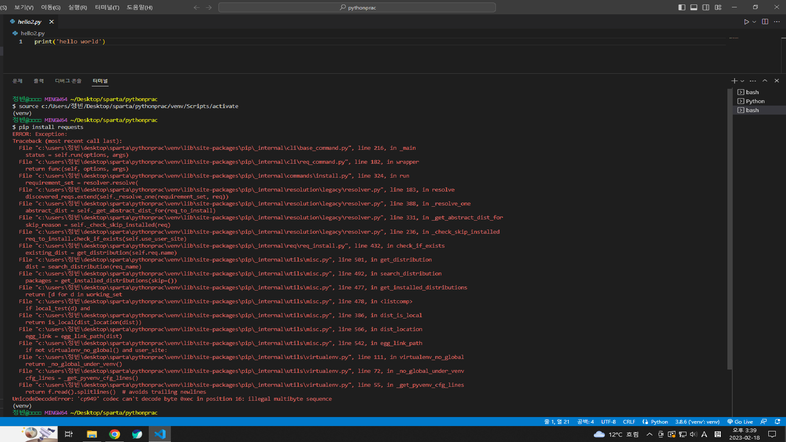
Task: Open the clock showing 오후 3:39
Action: click(744, 434)
